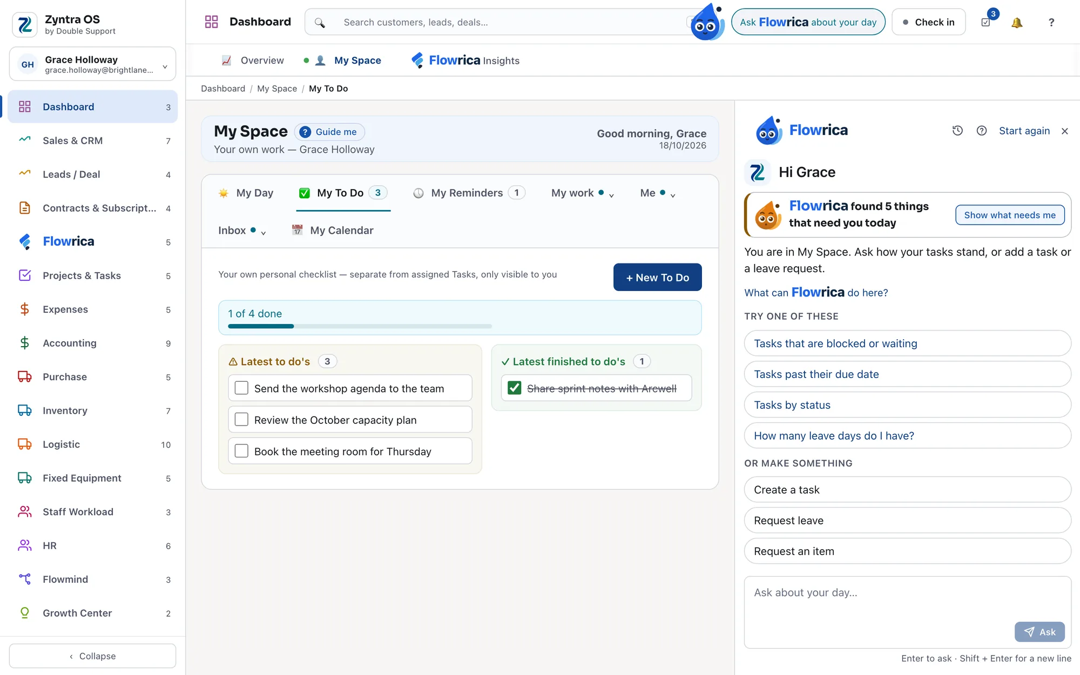
Task: Close the Flowrica assistant panel
Action: tap(1065, 131)
